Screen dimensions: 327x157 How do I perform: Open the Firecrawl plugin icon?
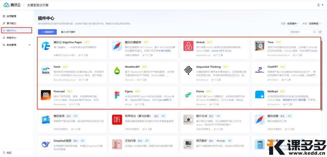[46, 95]
